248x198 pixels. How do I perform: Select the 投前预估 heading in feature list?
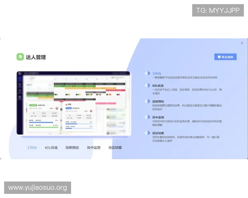click(x=158, y=101)
